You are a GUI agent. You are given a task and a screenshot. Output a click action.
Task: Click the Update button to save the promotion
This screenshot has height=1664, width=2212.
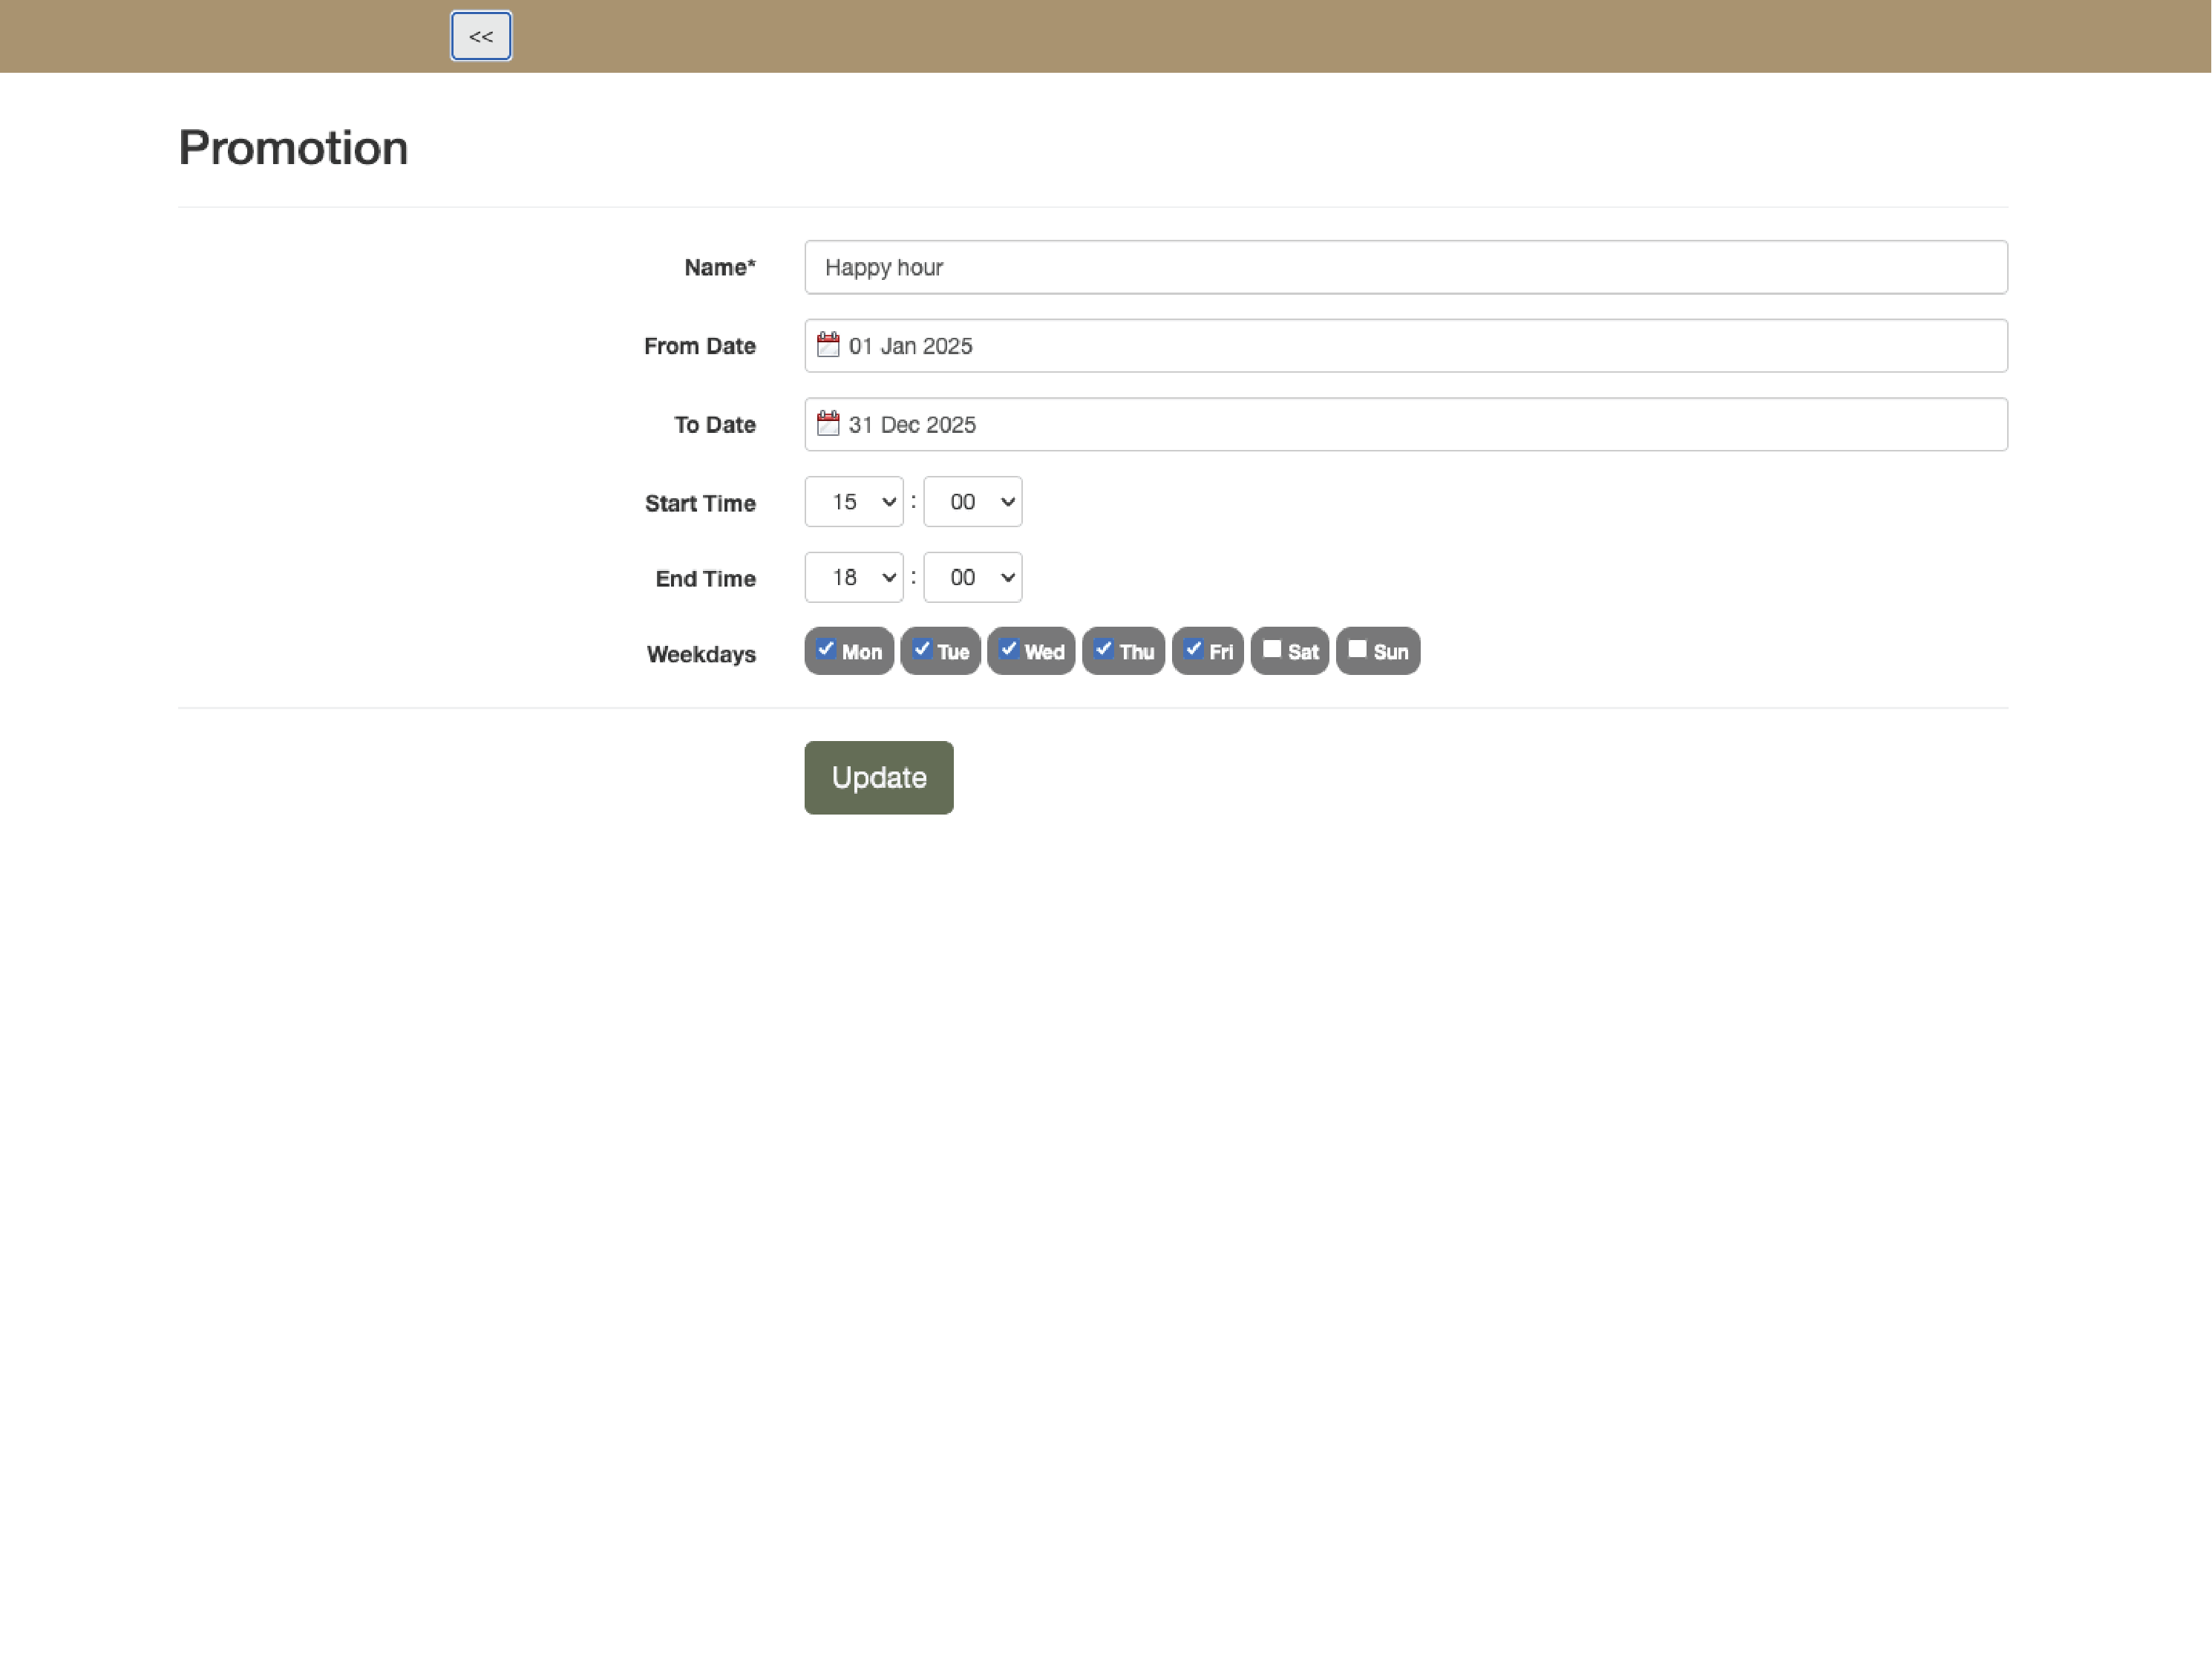pos(878,777)
